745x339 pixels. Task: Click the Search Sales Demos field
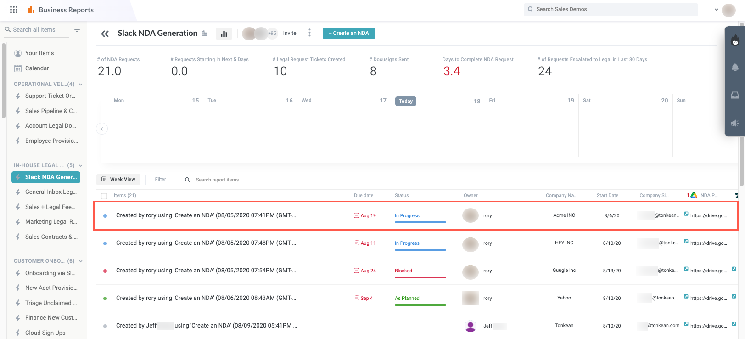pos(611,9)
